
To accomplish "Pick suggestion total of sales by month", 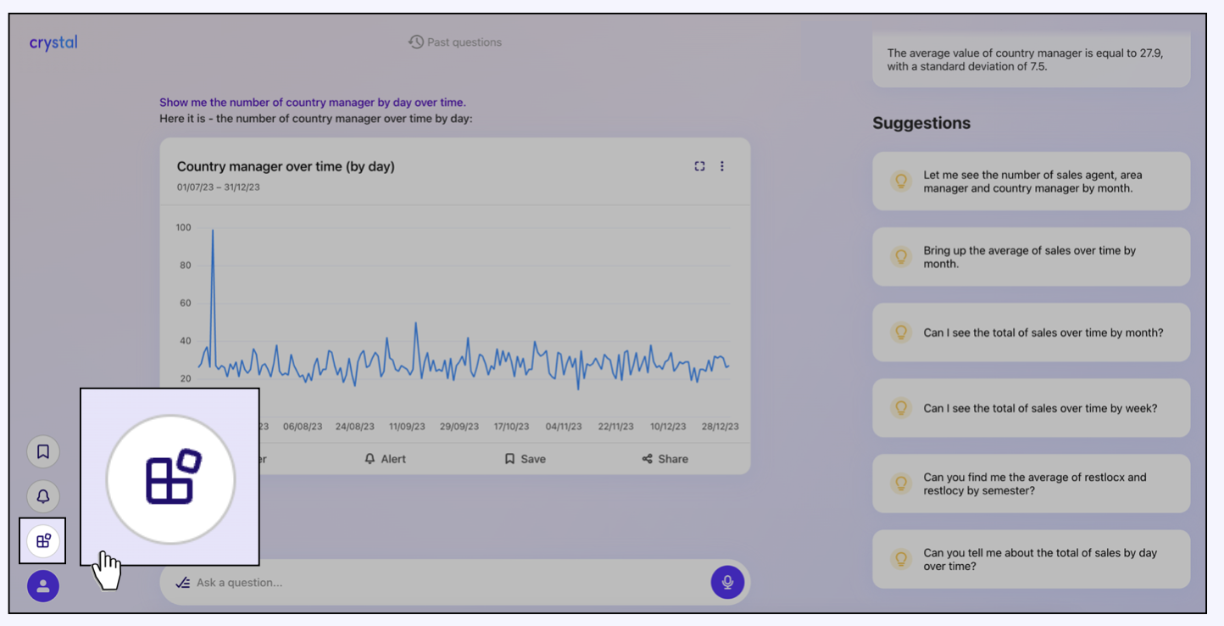I will (x=1031, y=333).
